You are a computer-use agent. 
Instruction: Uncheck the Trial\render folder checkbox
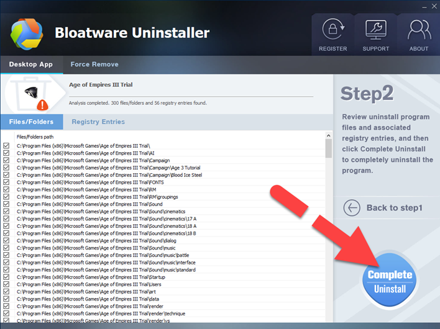6,306
